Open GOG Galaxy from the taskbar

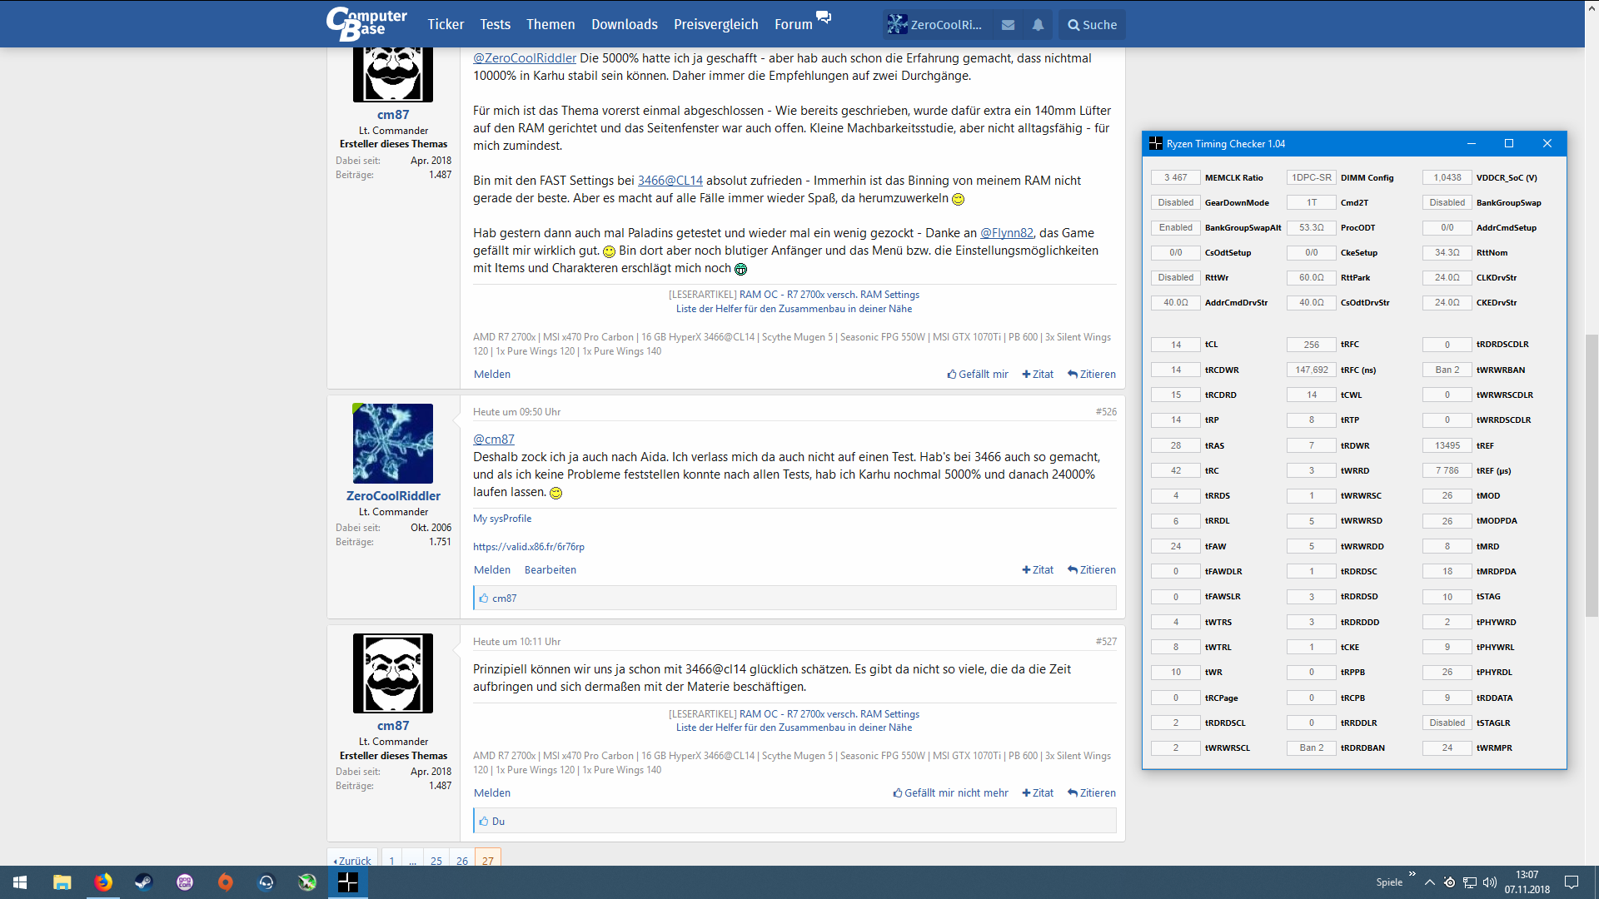[184, 882]
